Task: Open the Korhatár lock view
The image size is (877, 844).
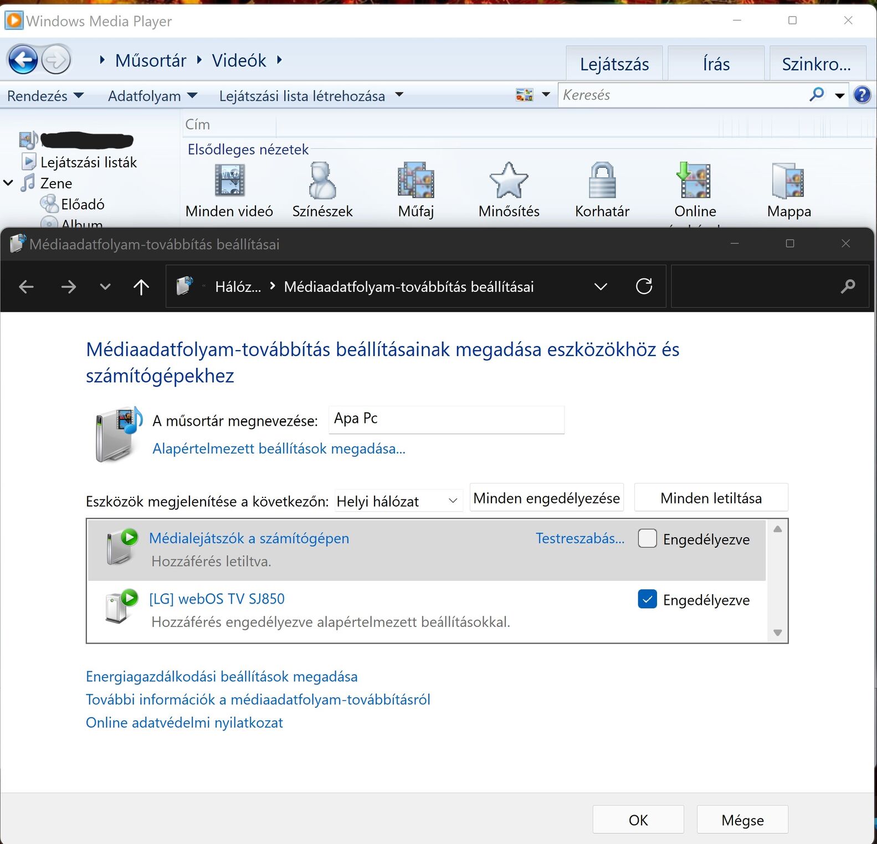Action: pyautogui.click(x=602, y=191)
